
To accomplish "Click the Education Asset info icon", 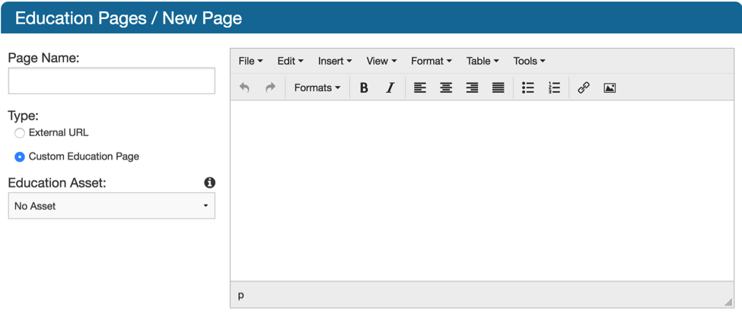I will [x=210, y=182].
